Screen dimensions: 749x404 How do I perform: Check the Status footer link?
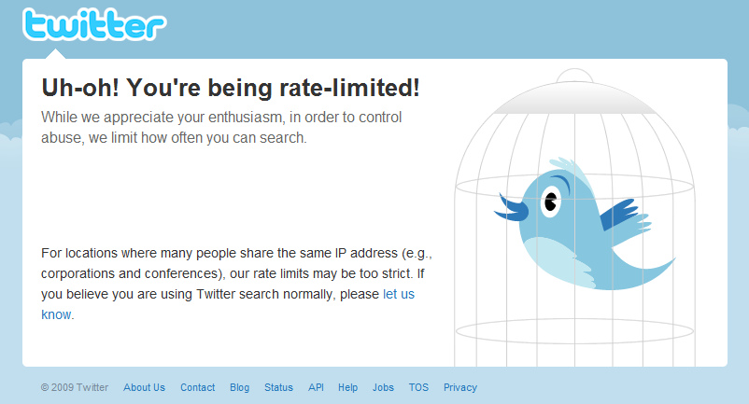click(x=278, y=387)
